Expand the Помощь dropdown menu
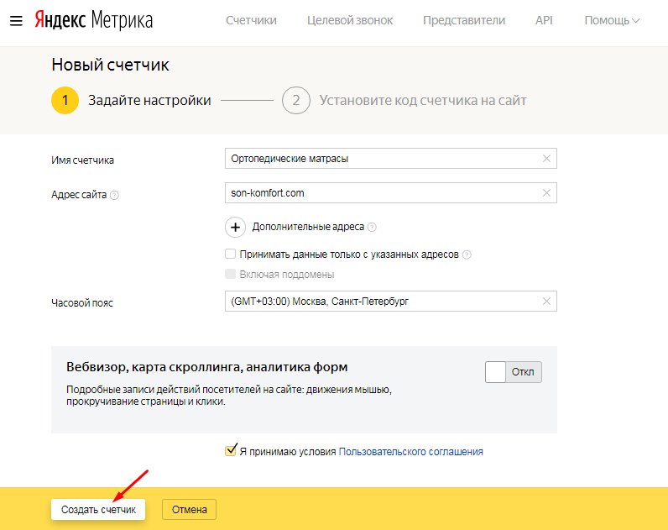The width and height of the screenshot is (668, 530). point(612,20)
